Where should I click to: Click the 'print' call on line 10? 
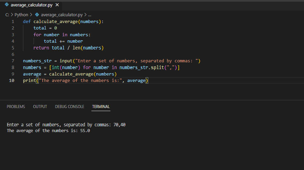pyautogui.click(x=29, y=81)
